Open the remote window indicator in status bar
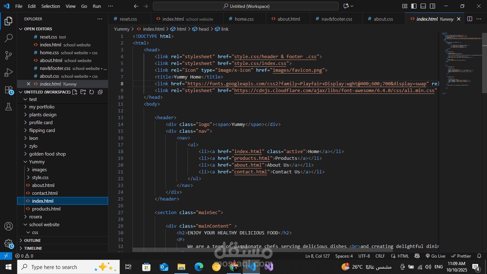The width and height of the screenshot is (487, 274). point(6,256)
